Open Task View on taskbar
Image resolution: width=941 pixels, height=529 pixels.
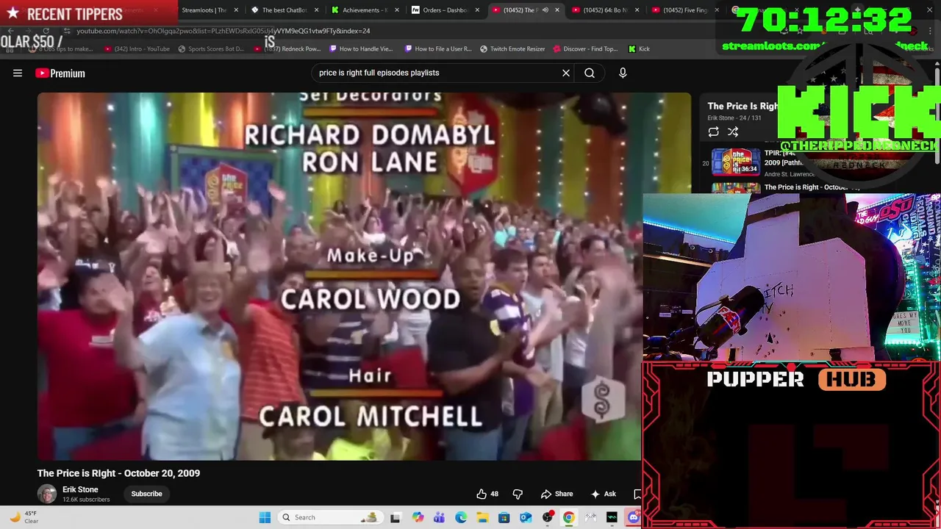(396, 517)
